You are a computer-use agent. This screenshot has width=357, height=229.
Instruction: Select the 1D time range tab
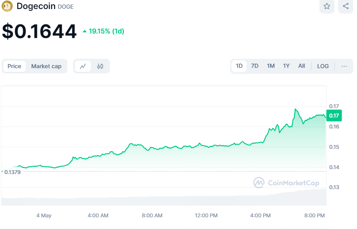pyautogui.click(x=239, y=66)
